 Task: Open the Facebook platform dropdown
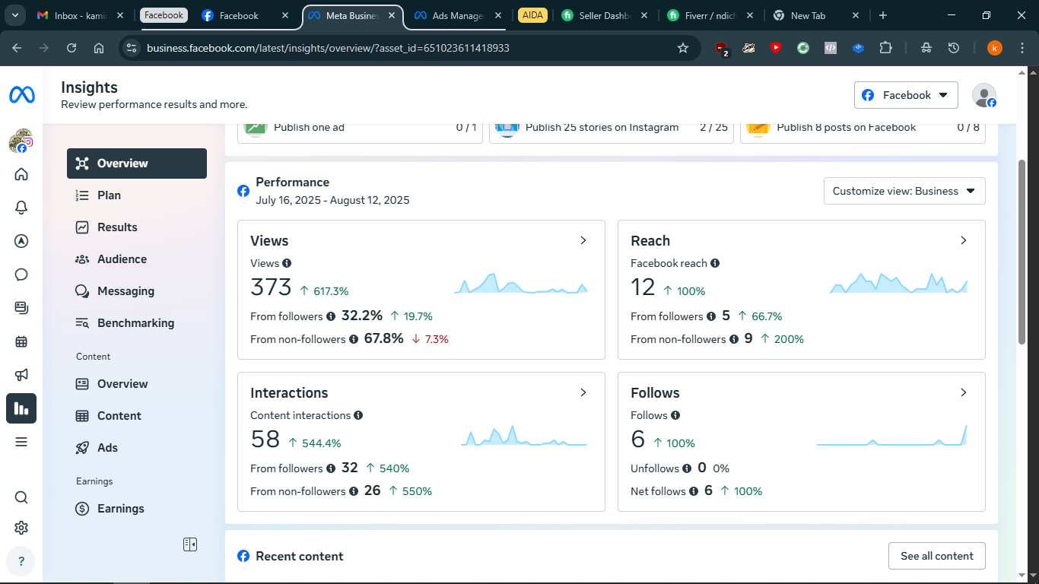(905, 95)
